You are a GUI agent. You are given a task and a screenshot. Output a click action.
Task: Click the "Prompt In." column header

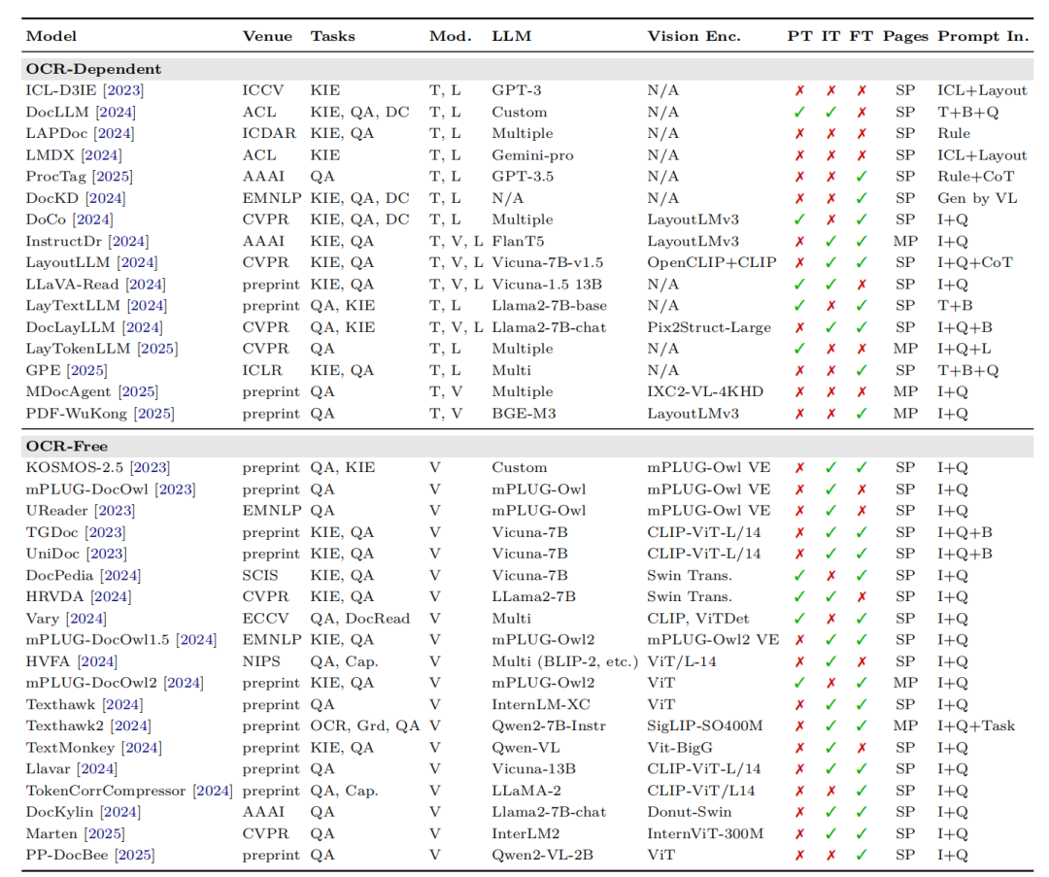(983, 36)
